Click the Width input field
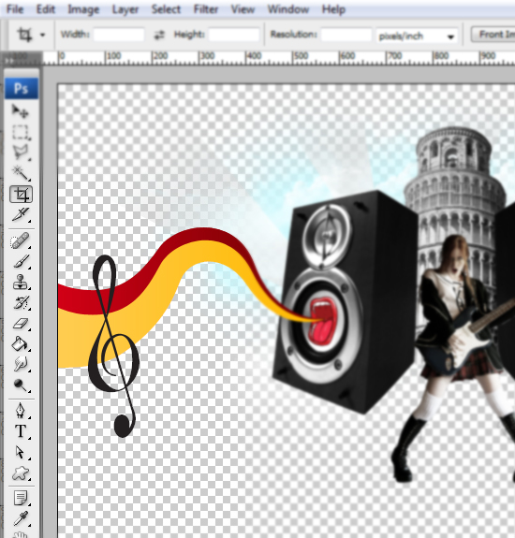This screenshot has height=538, width=515. pyautogui.click(x=119, y=35)
